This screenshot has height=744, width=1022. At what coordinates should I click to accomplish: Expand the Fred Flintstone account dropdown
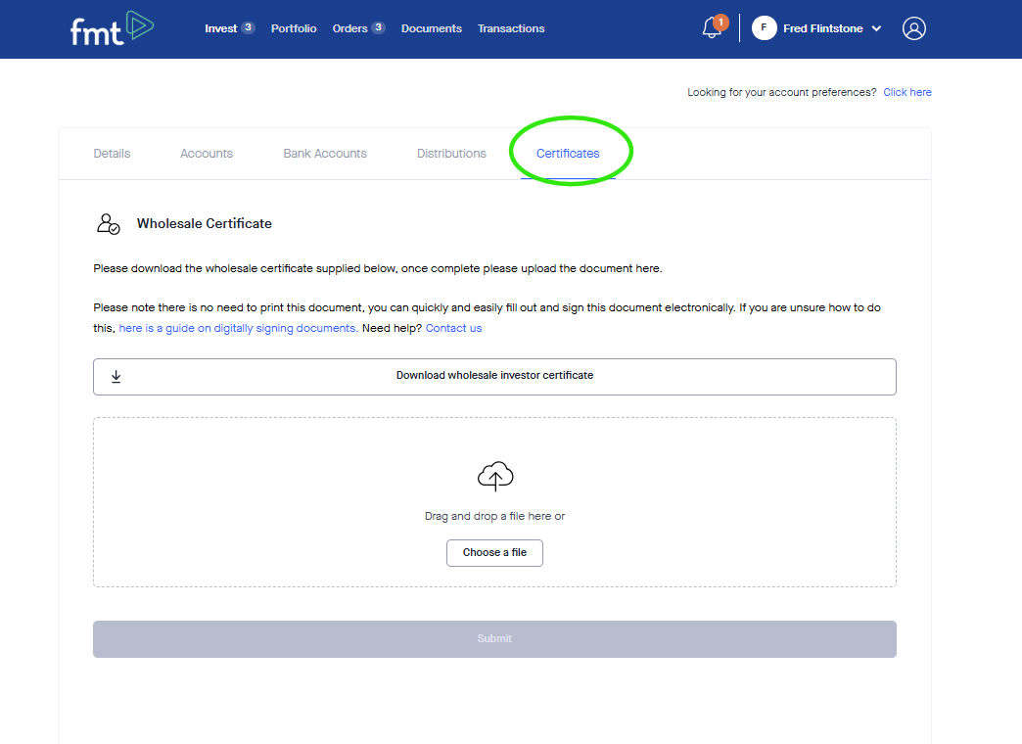(876, 29)
